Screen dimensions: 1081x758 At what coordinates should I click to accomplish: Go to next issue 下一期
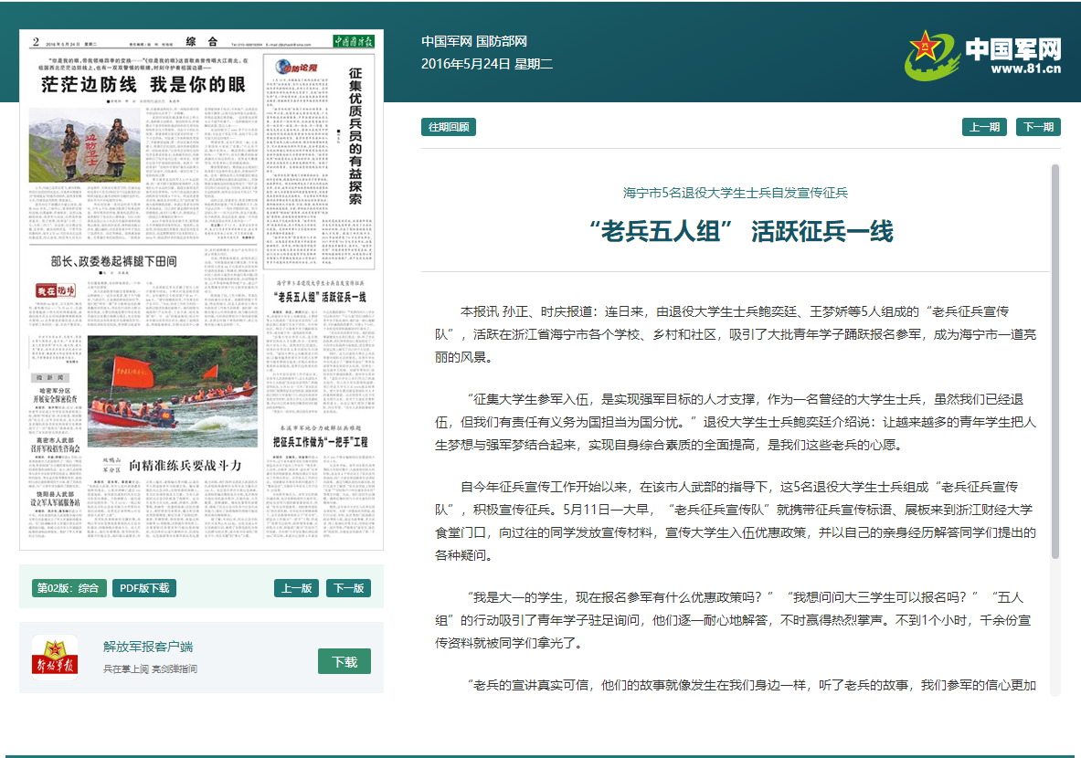tap(1038, 127)
